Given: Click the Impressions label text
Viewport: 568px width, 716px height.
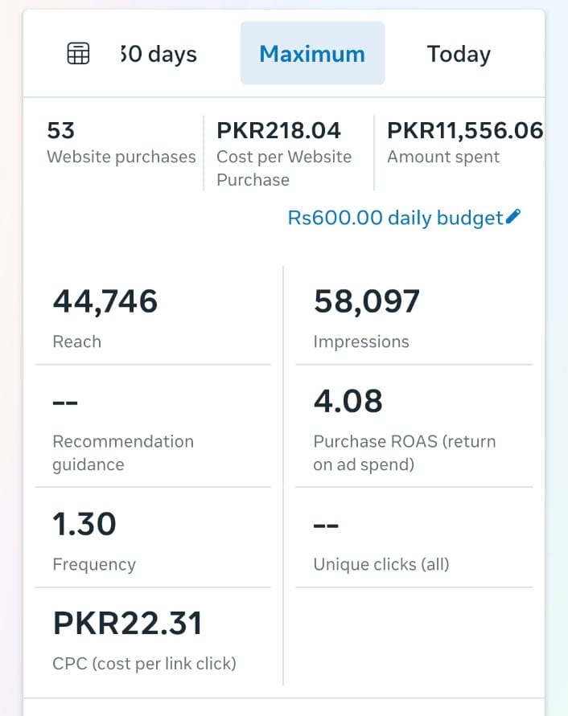Looking at the screenshot, I should point(361,342).
